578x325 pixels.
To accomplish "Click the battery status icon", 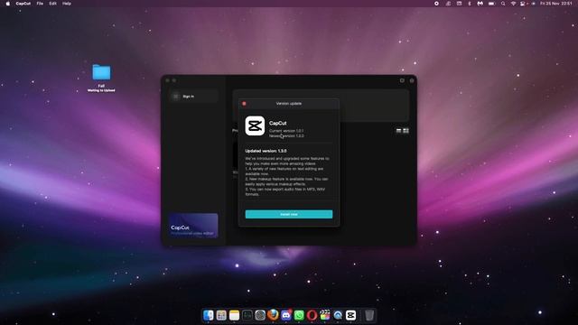I will coord(491,4).
